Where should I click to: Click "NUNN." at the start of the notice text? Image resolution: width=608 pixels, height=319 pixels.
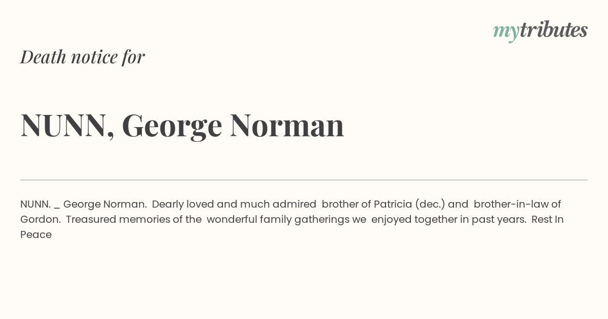pyautogui.click(x=35, y=204)
